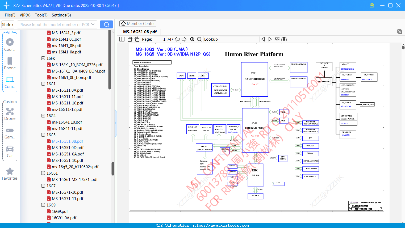Image resolution: width=405 pixels, height=228 pixels.
Task: Open the Courses sidebar icon
Action: [x=10, y=42]
